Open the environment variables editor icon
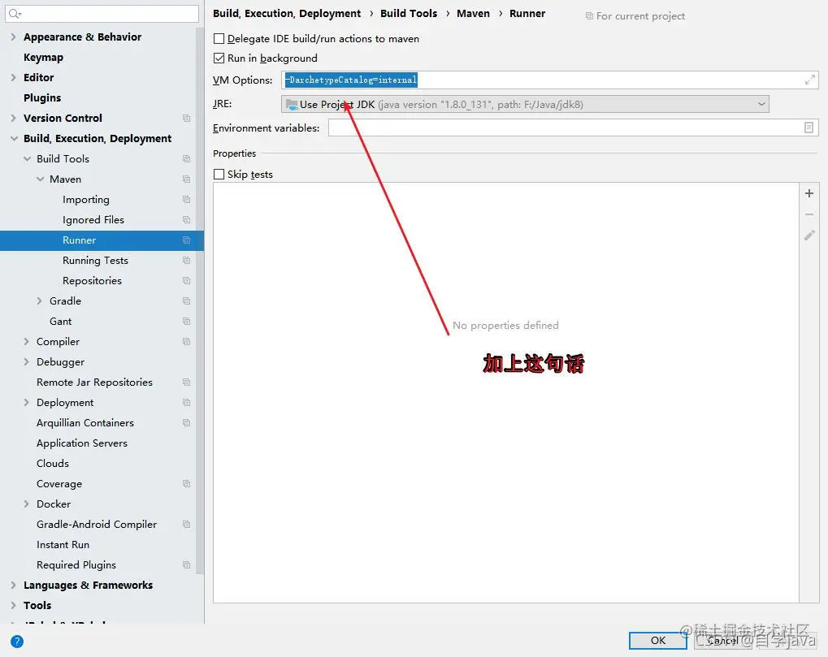This screenshot has width=828, height=657. (808, 128)
